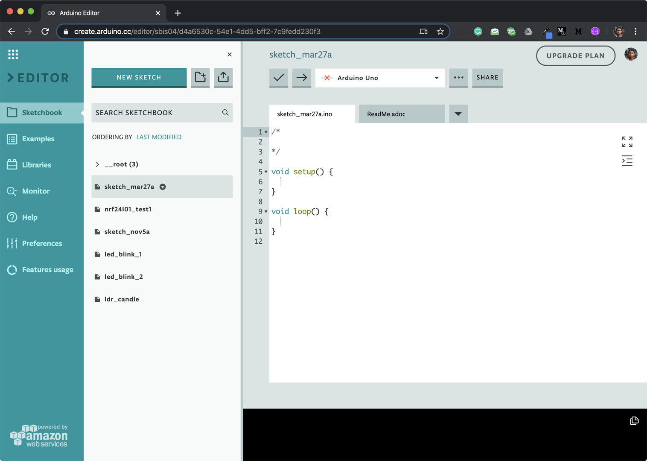Collapse the code fold at line 1
Viewport: 647px width, 461px height.
266,132
